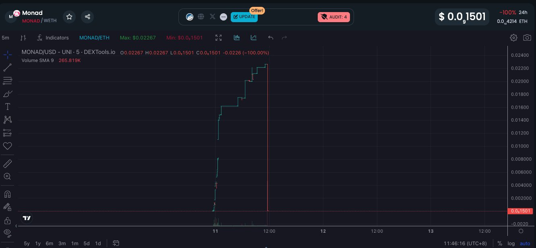The width and height of the screenshot is (536, 248).
Task: Switch the chart pair to MONAD/ETH
Action: tap(94, 37)
